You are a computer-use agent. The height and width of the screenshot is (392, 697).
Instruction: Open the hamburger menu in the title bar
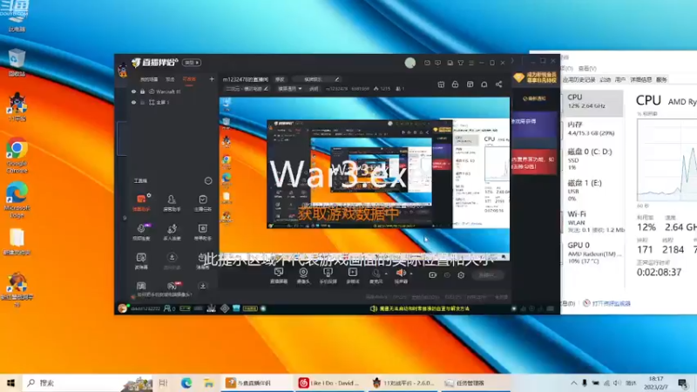pyautogui.click(x=471, y=63)
